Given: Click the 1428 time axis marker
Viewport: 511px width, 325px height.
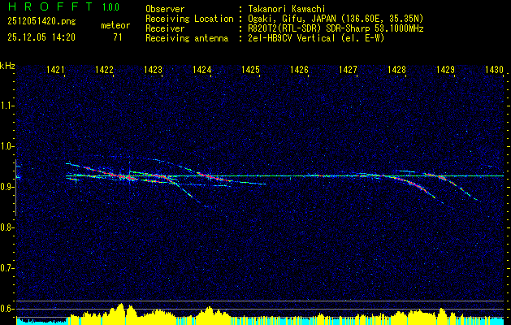Looking at the screenshot, I should 397,69.
